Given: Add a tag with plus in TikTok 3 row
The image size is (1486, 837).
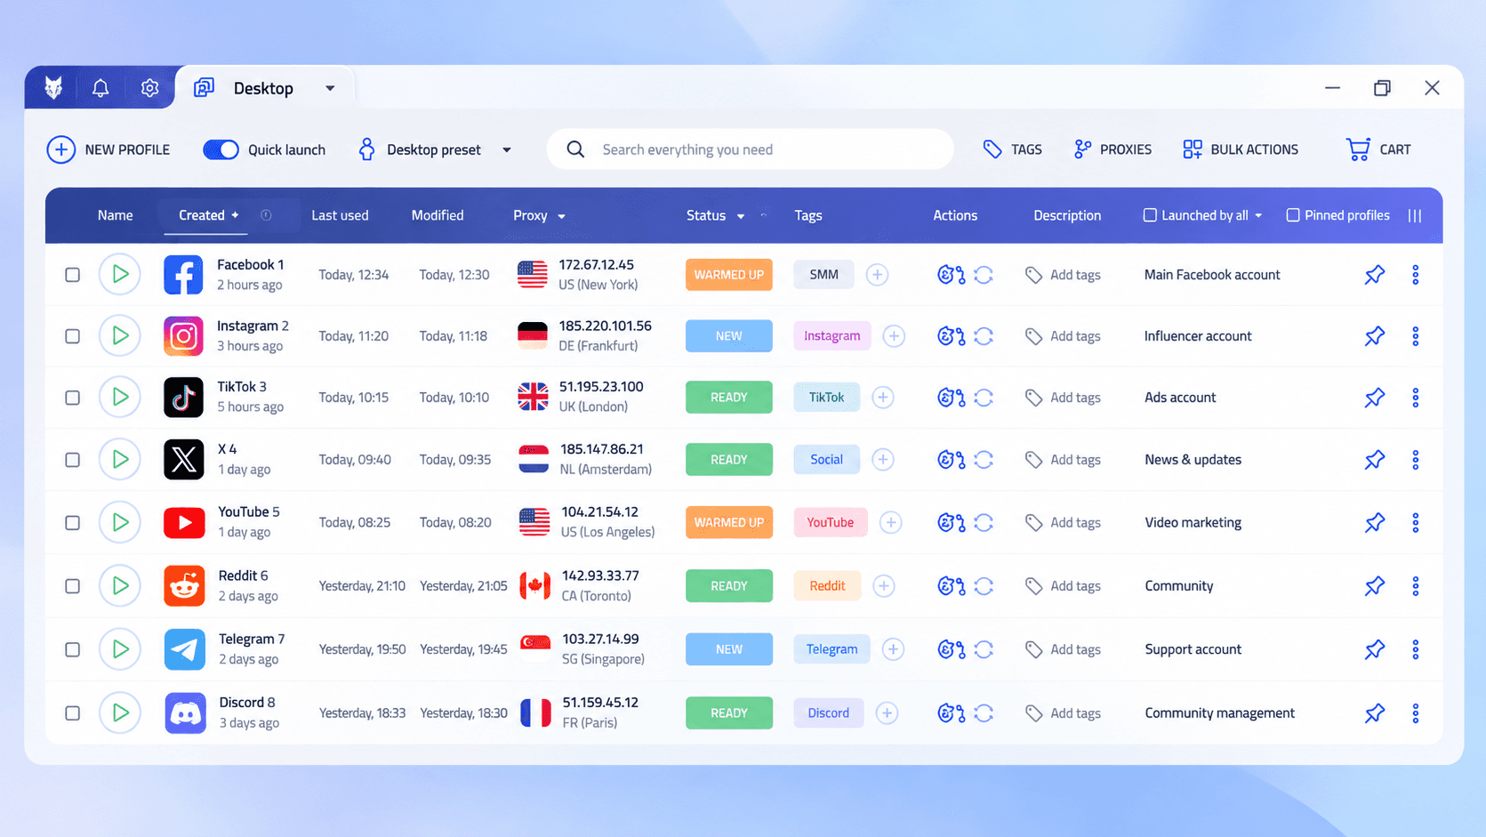Looking at the screenshot, I should click(x=883, y=398).
